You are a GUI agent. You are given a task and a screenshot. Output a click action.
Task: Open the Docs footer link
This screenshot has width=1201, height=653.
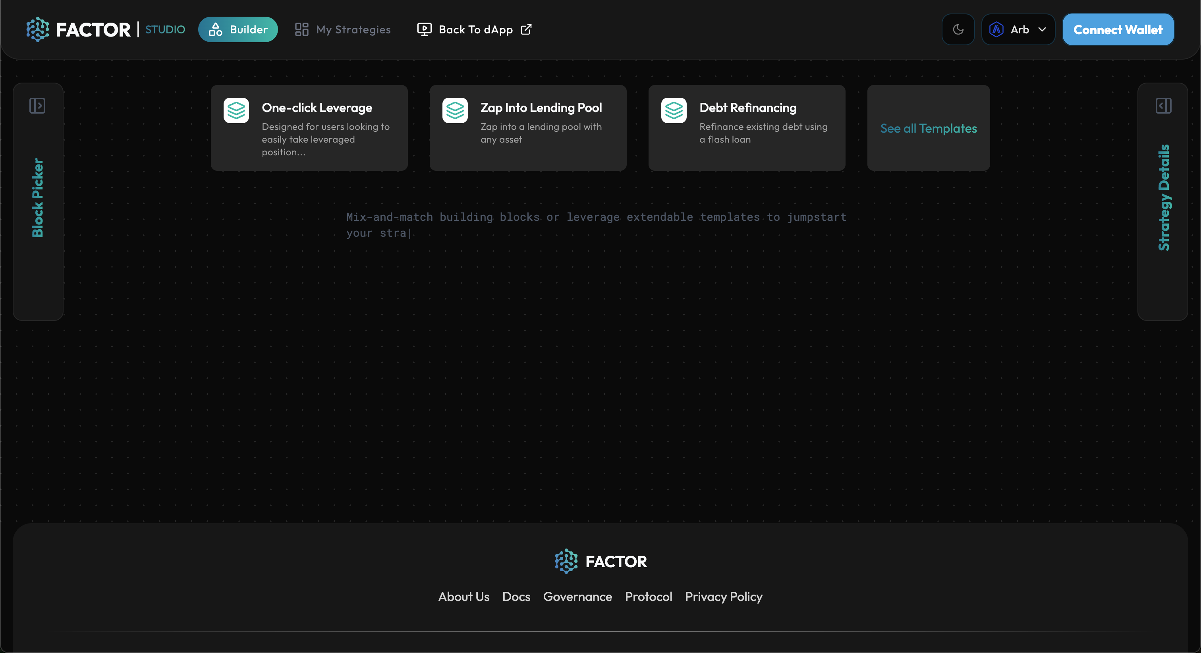coord(516,597)
